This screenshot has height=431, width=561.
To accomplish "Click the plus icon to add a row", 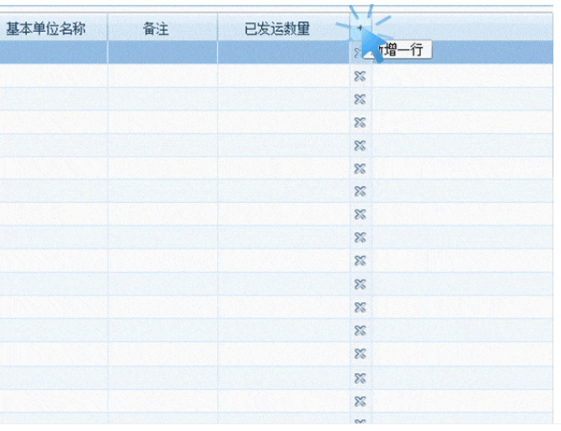I will click(x=360, y=28).
